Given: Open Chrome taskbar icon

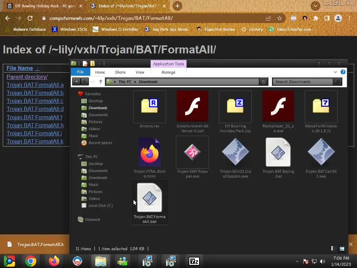Looking at the screenshot, I should 31,261.
